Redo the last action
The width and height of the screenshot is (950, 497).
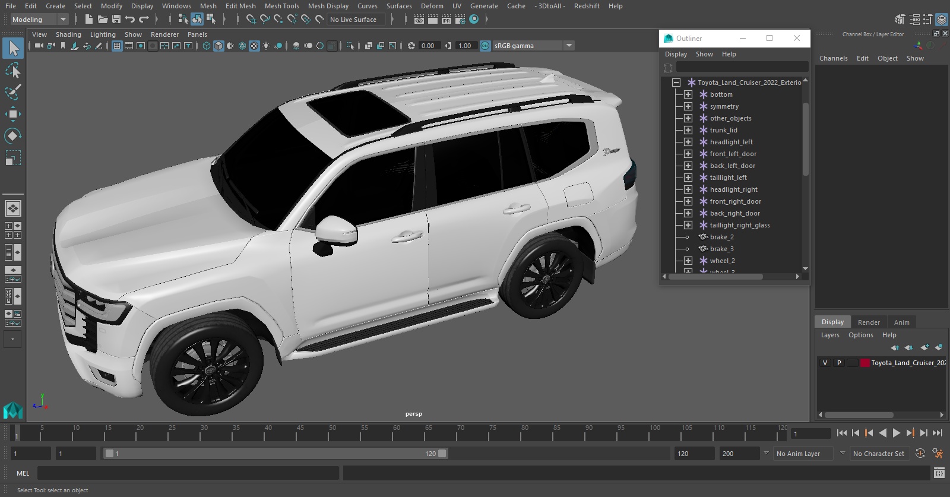(144, 20)
